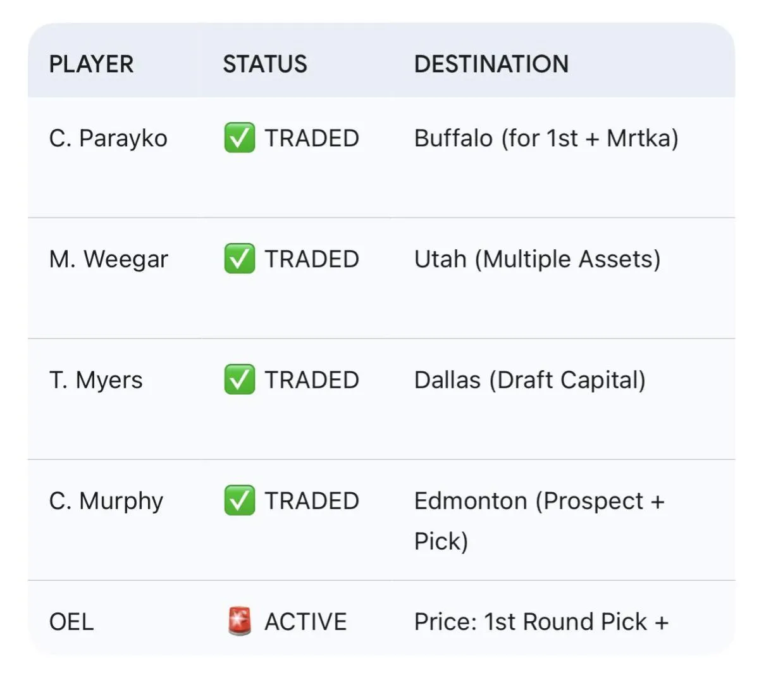The height and width of the screenshot is (682, 759).
Task: Click the ACTIVE status label for OEL
Action: tap(305, 621)
